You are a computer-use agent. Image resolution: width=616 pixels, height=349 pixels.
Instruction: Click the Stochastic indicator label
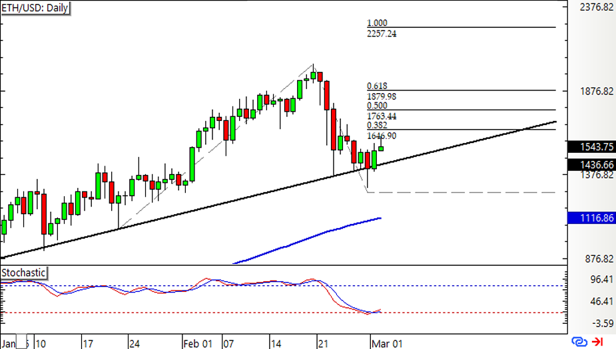point(23,273)
